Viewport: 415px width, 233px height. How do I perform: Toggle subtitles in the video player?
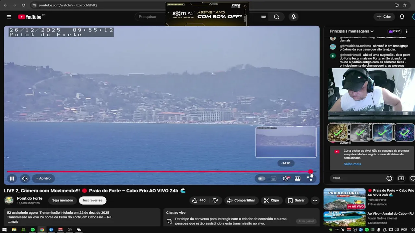coord(273,178)
